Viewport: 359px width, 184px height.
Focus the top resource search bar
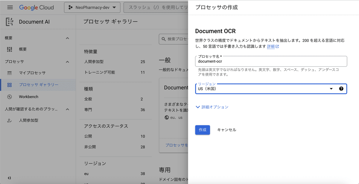point(156,7)
